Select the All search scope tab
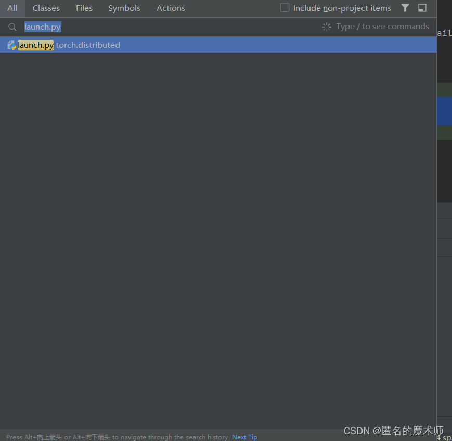 point(12,8)
